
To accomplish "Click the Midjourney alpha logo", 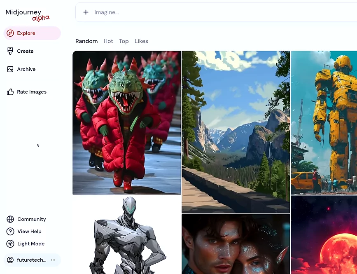I will pos(27,15).
